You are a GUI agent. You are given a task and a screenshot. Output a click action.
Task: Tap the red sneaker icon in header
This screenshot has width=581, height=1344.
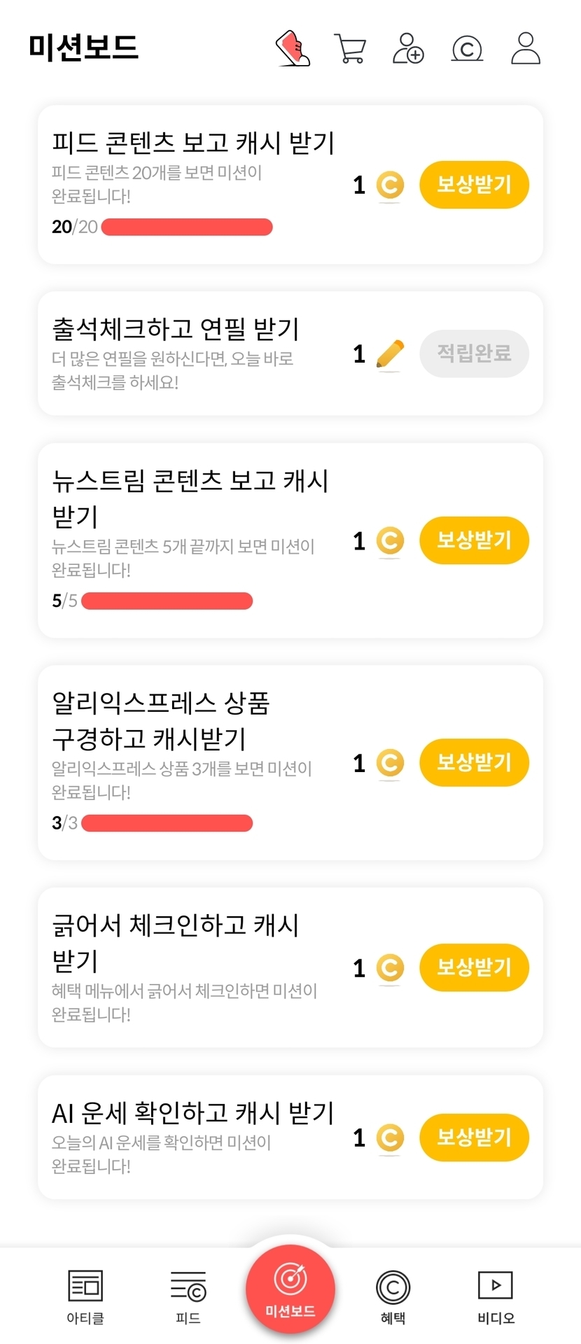tap(293, 48)
